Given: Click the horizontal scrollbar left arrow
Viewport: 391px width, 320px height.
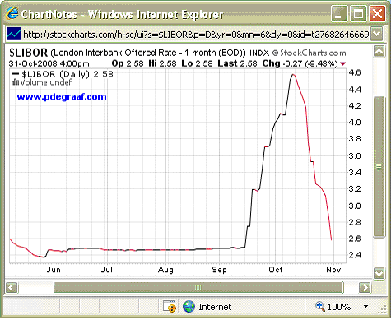Looking at the screenshot, I should coord(12,288).
